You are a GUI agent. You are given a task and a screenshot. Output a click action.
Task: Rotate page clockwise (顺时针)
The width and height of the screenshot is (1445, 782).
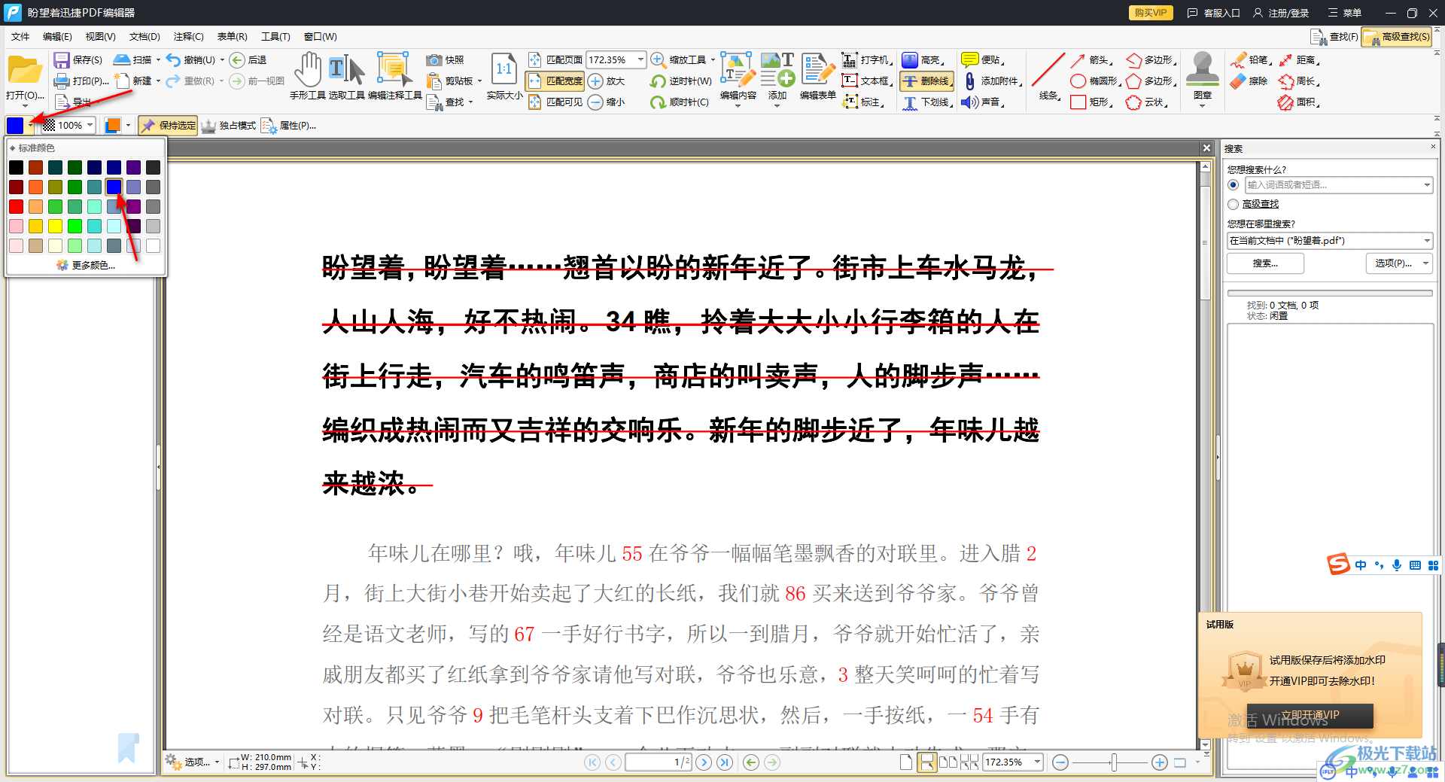(x=680, y=102)
